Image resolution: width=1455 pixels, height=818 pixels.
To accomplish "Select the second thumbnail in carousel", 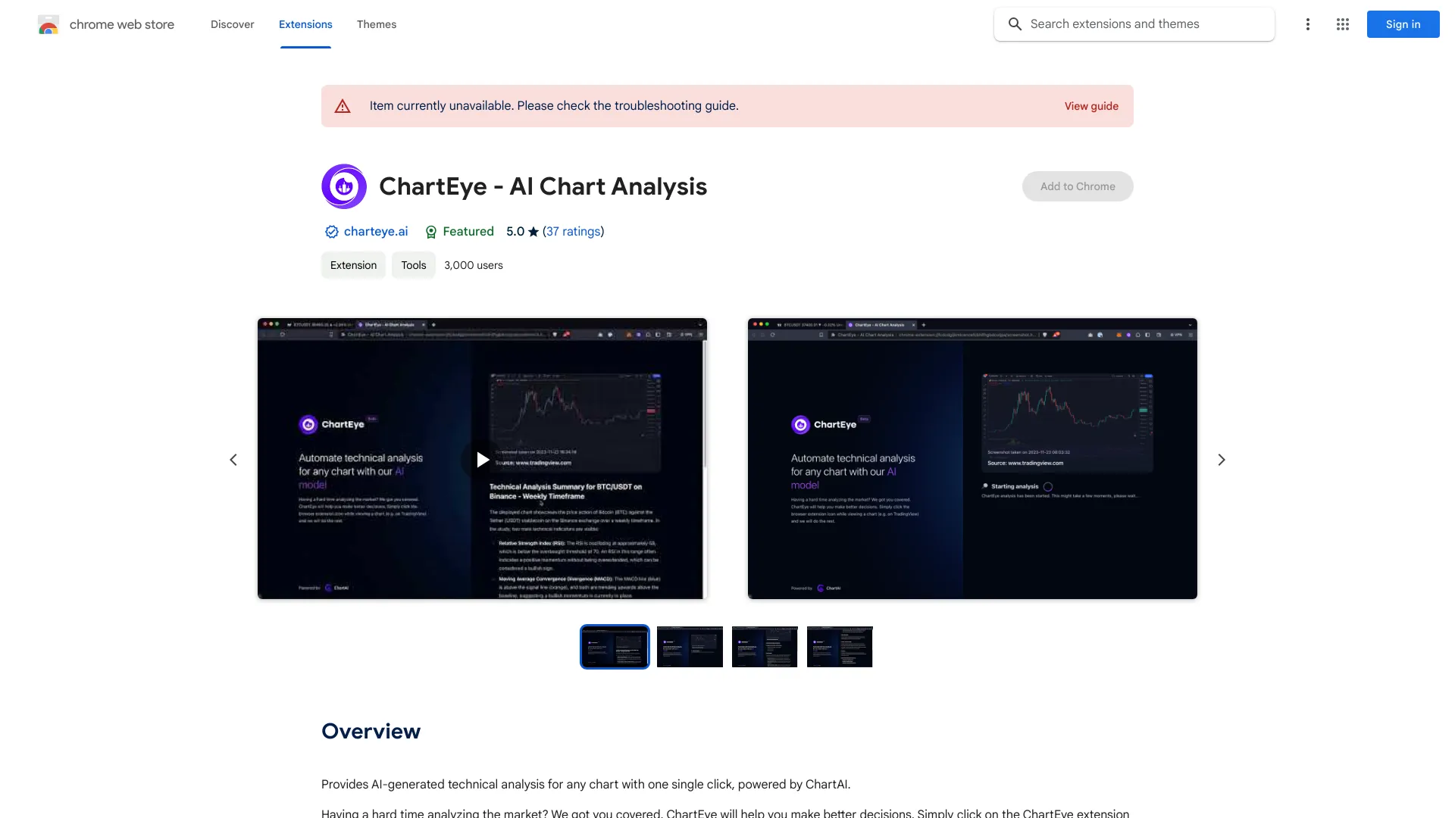I will pyautogui.click(x=689, y=646).
